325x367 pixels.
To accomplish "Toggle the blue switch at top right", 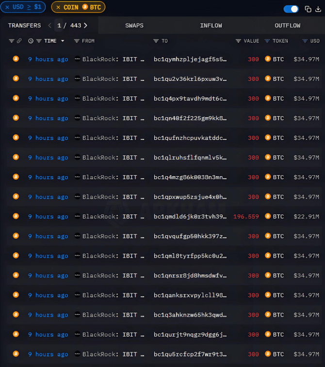I will 291,9.
